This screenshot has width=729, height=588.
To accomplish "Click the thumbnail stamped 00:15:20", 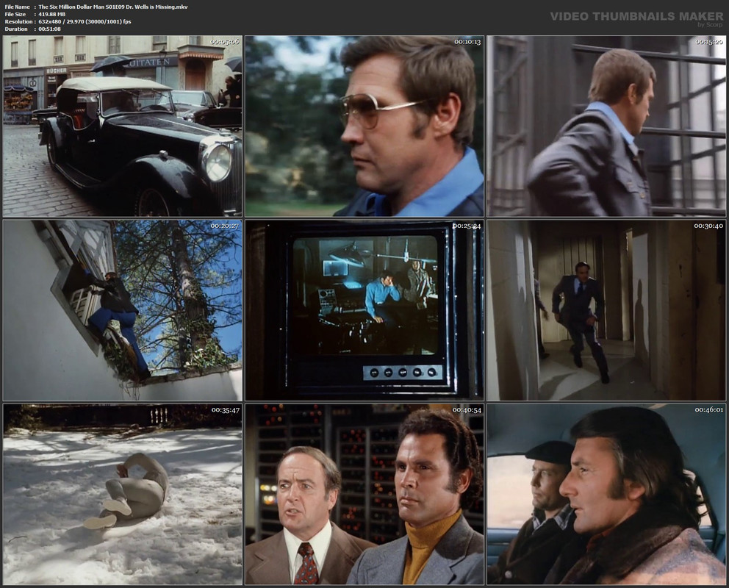I will (x=606, y=126).
